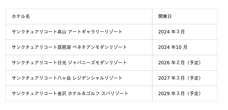The width and height of the screenshot is (228, 110).
Task: Click ベネチアンモダンリゾート text
Action: pyautogui.click(x=99, y=47)
